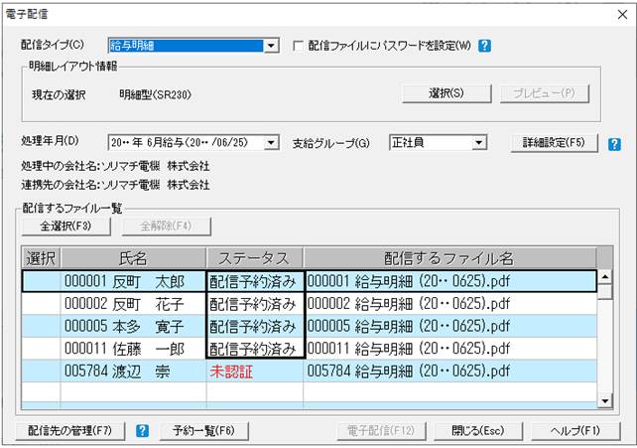Select row 000002 反町 花子
Image resolution: width=637 pixels, height=448 pixels.
pyautogui.click(x=310, y=304)
